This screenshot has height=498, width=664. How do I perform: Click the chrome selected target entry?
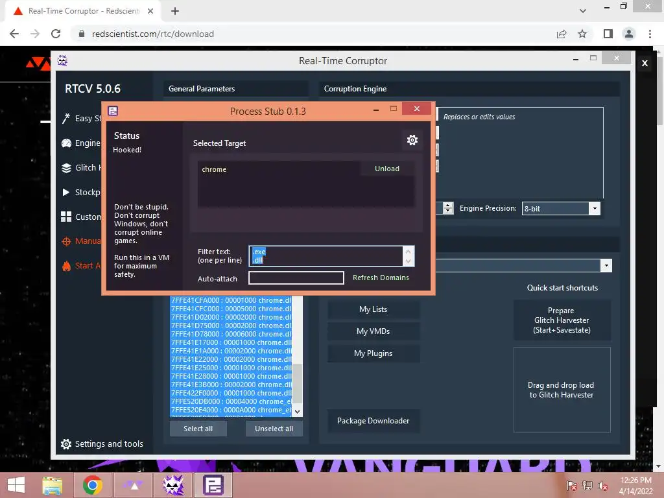click(x=214, y=169)
